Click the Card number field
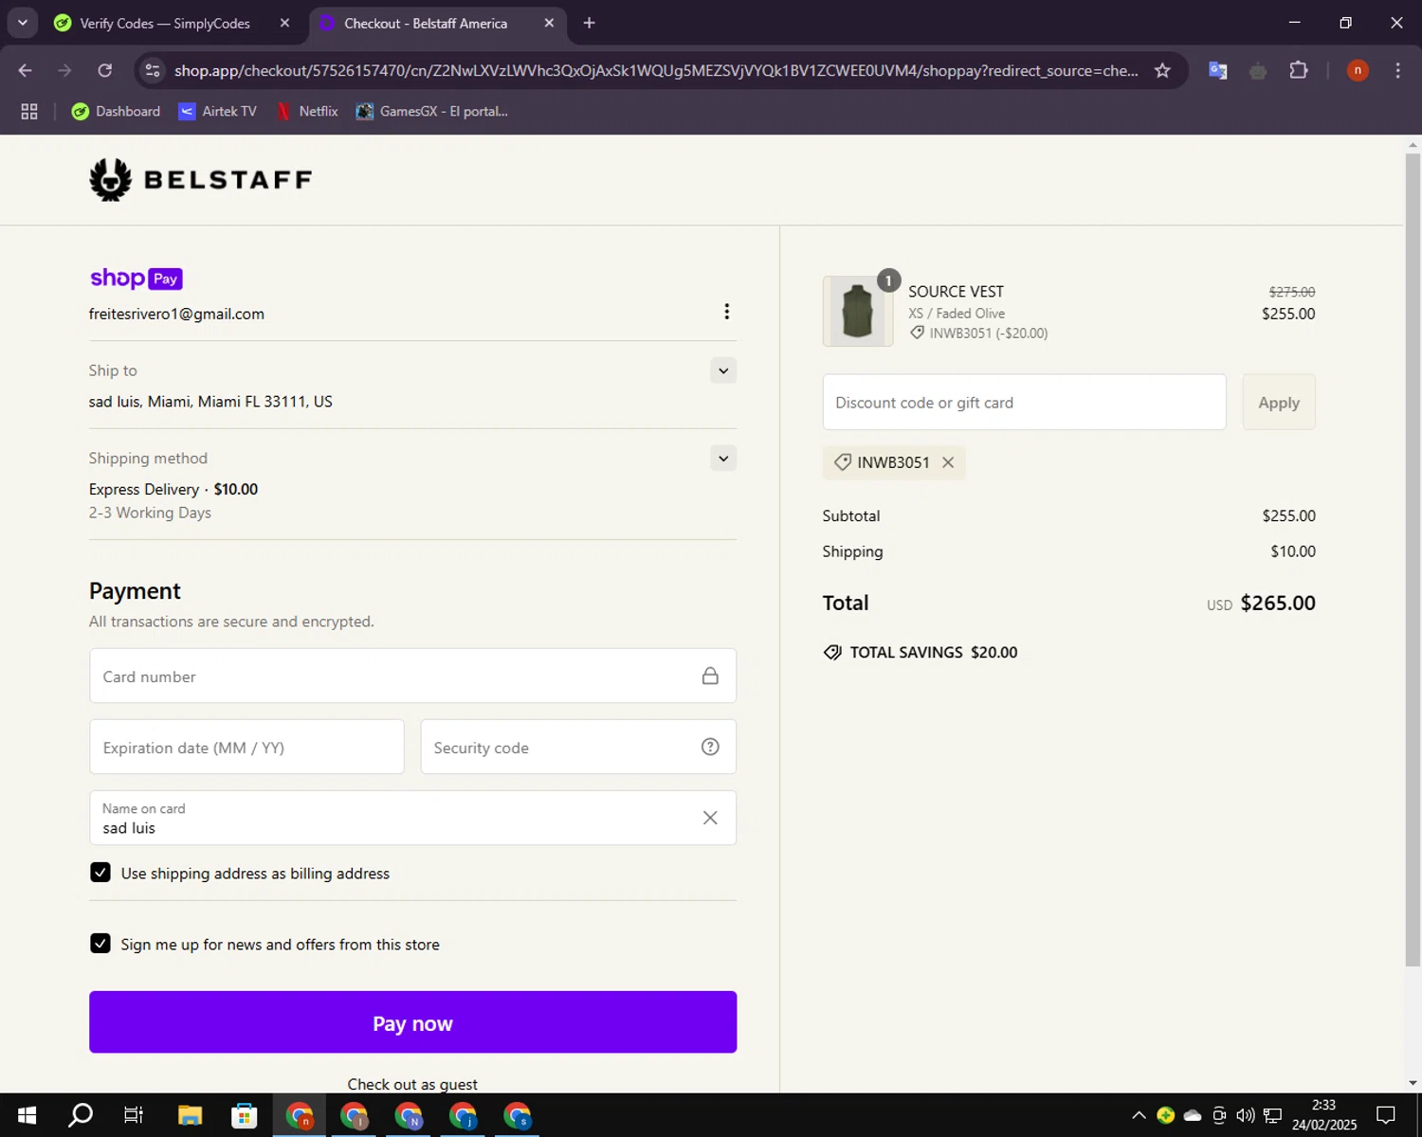This screenshot has height=1137, width=1422. (412, 676)
